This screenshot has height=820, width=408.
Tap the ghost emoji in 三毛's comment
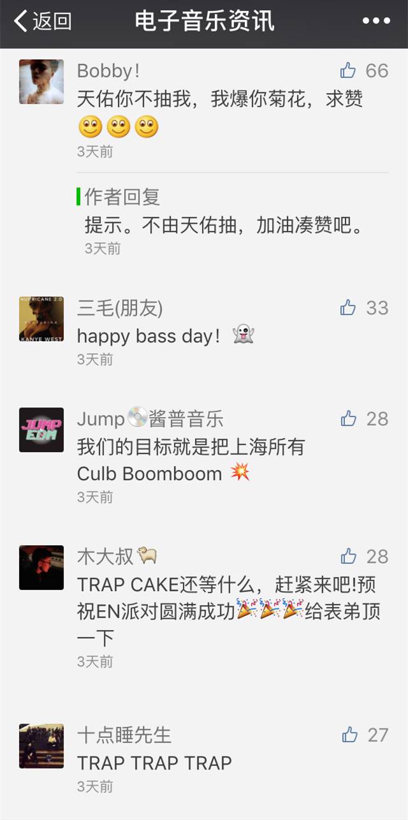tap(244, 335)
